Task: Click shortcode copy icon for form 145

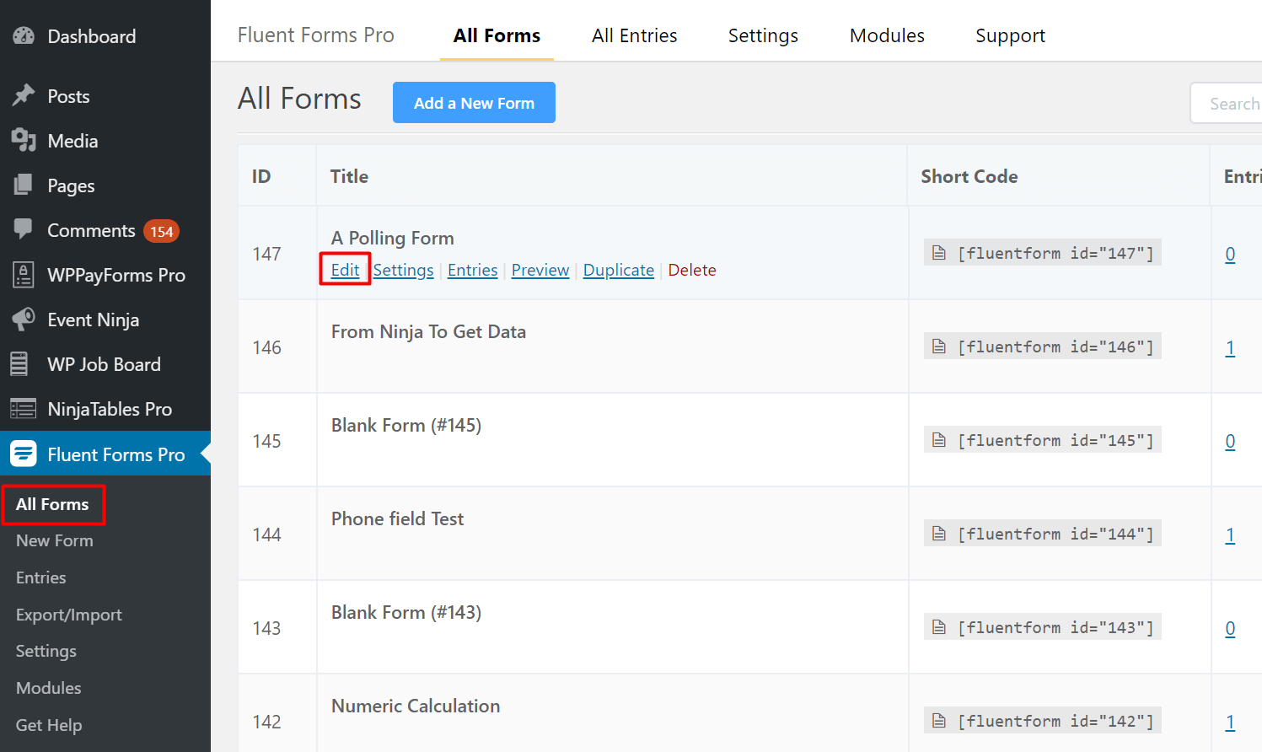Action: (x=939, y=440)
